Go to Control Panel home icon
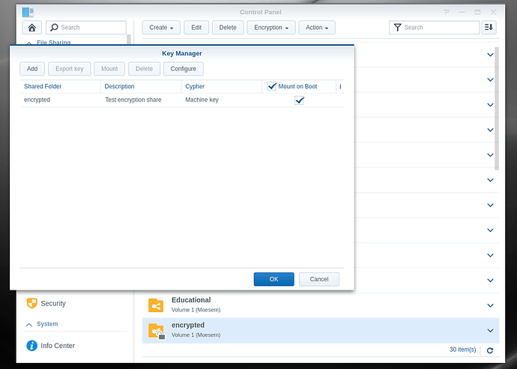 point(32,28)
